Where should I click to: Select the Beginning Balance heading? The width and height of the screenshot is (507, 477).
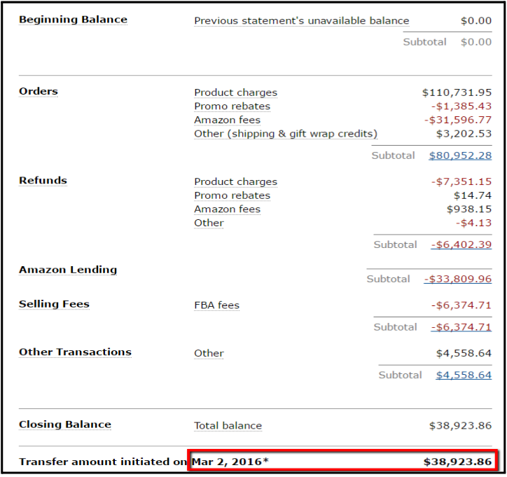pyautogui.click(x=73, y=20)
